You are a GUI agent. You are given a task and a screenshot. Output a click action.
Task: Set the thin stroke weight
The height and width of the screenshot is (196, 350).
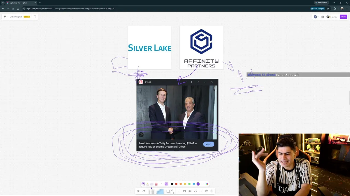(x=162, y=184)
